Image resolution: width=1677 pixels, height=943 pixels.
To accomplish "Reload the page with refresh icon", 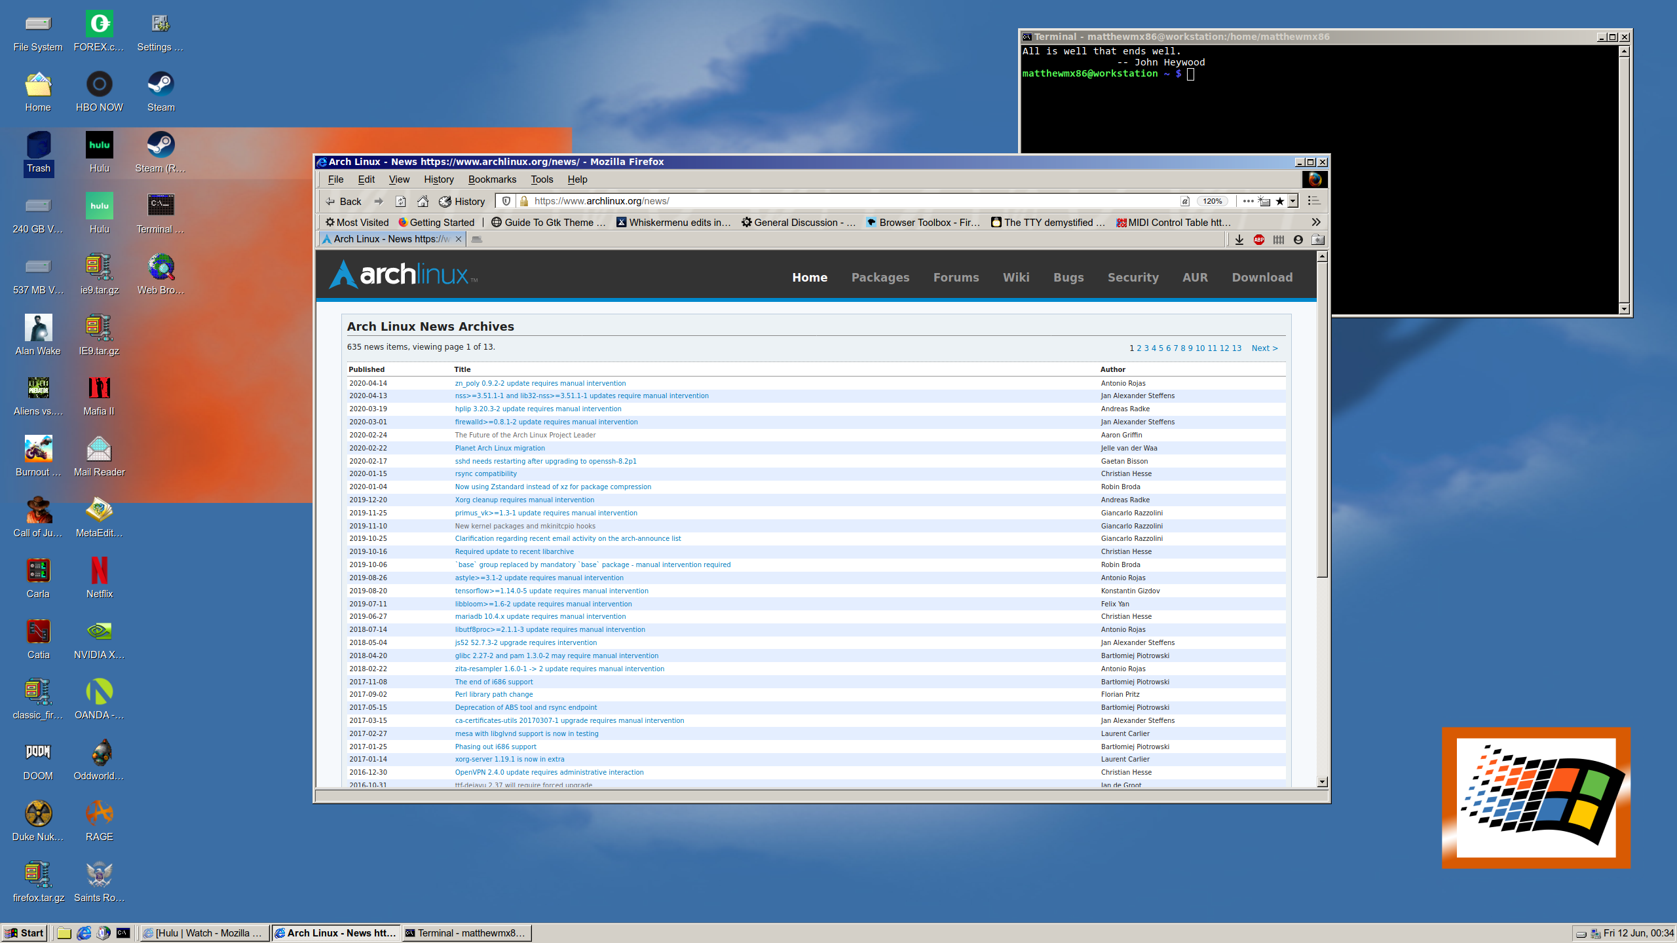I will tap(401, 201).
